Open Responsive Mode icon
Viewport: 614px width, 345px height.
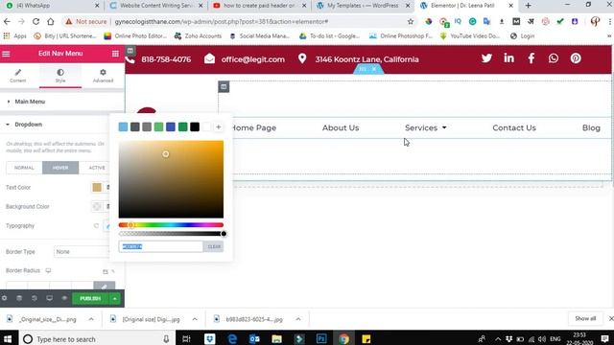point(49,298)
